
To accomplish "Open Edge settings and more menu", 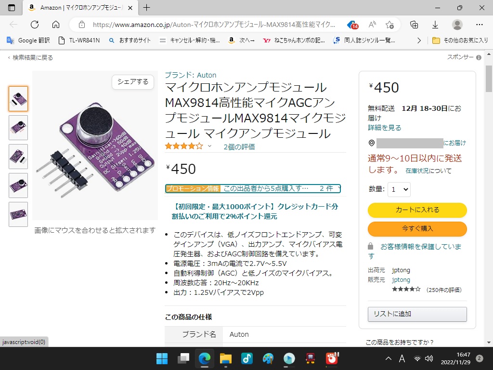I will pos(479,25).
